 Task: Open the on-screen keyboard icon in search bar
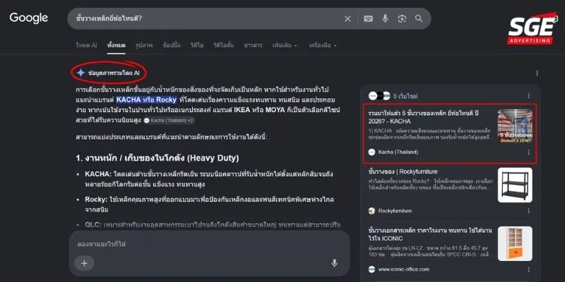click(x=368, y=19)
